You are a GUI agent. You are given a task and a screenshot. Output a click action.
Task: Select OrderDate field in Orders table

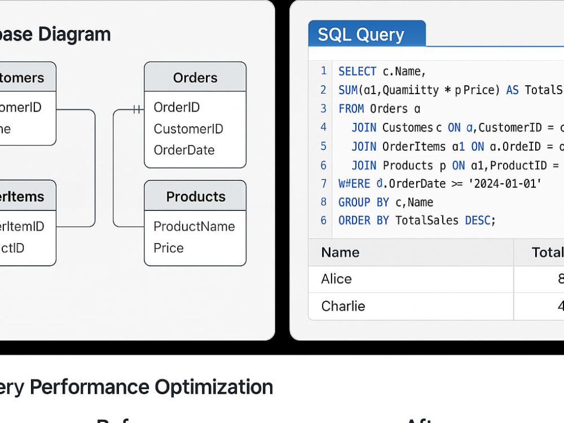[184, 150]
